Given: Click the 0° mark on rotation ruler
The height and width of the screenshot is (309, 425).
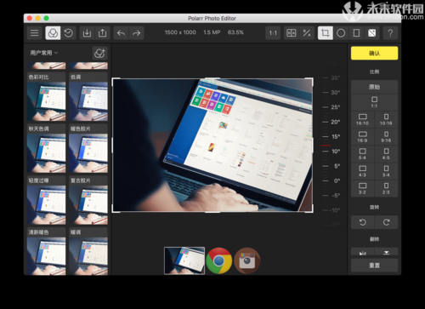Looking at the screenshot, I should [x=337, y=180].
